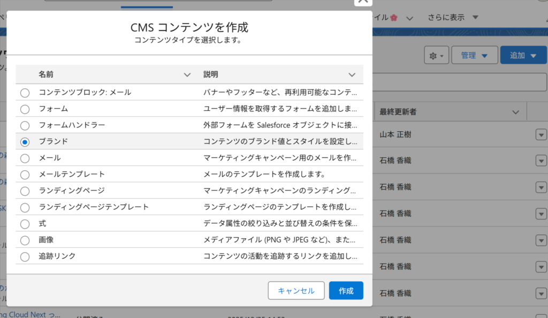
Task: Open the gear settings menu in background list
Action: pyautogui.click(x=437, y=55)
